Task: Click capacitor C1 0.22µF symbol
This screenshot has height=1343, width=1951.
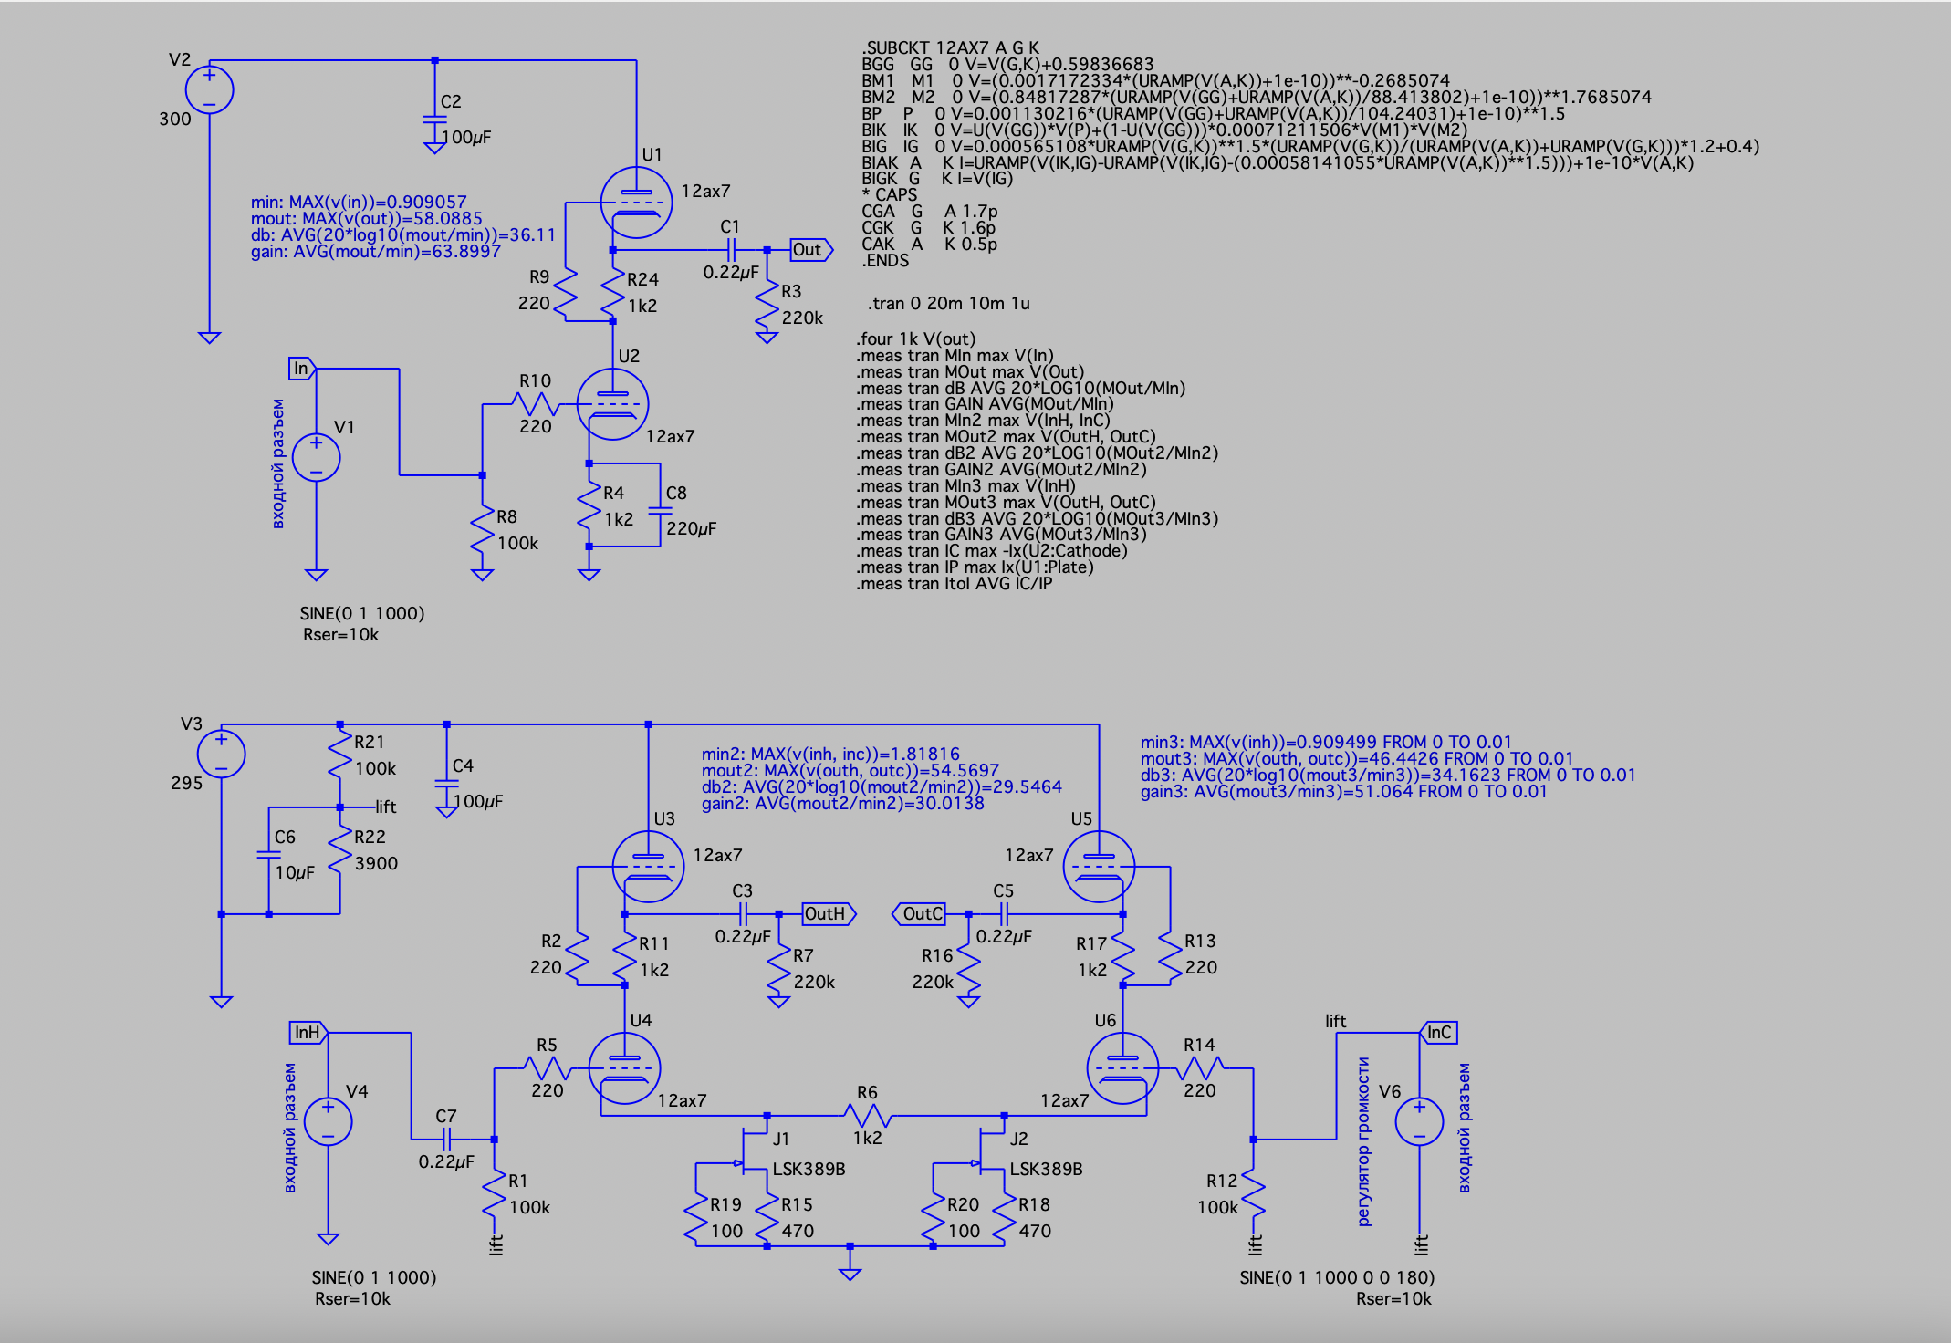Action: click(730, 249)
